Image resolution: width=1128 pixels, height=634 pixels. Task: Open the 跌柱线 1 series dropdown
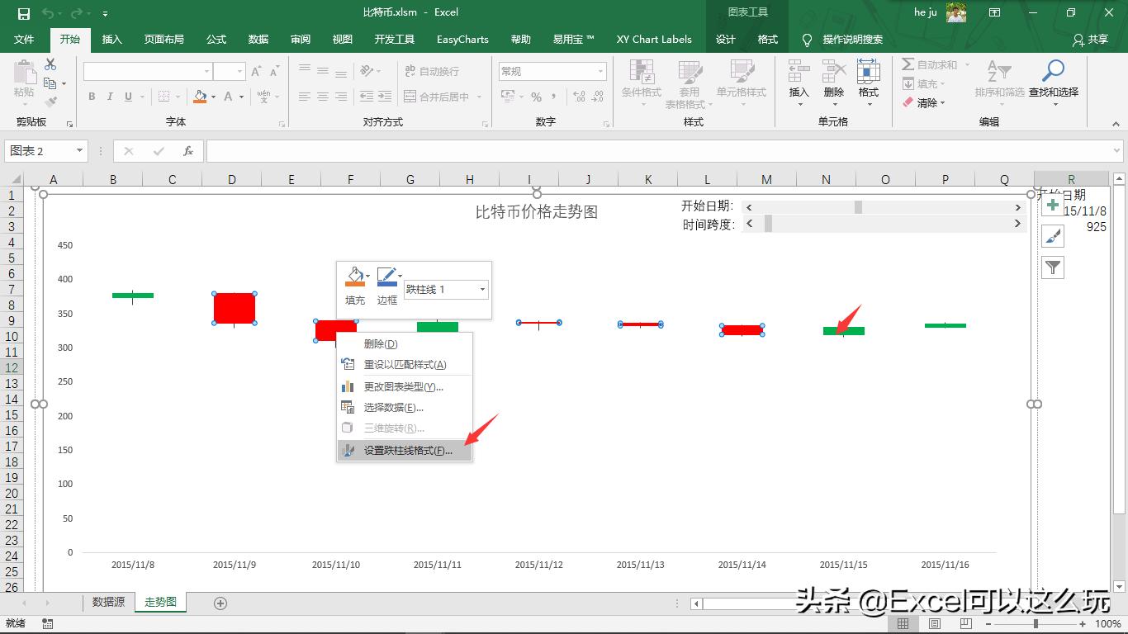coord(481,290)
